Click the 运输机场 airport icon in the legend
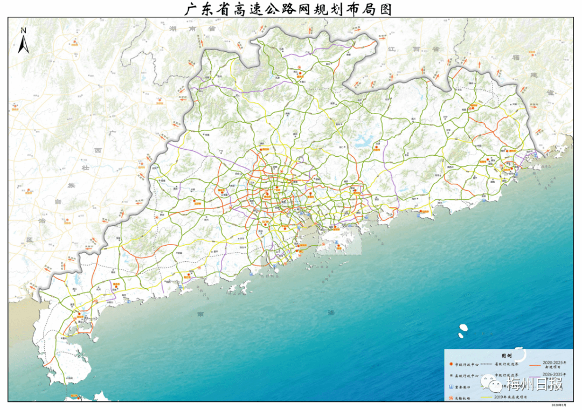582x410 pixels. tap(451, 398)
